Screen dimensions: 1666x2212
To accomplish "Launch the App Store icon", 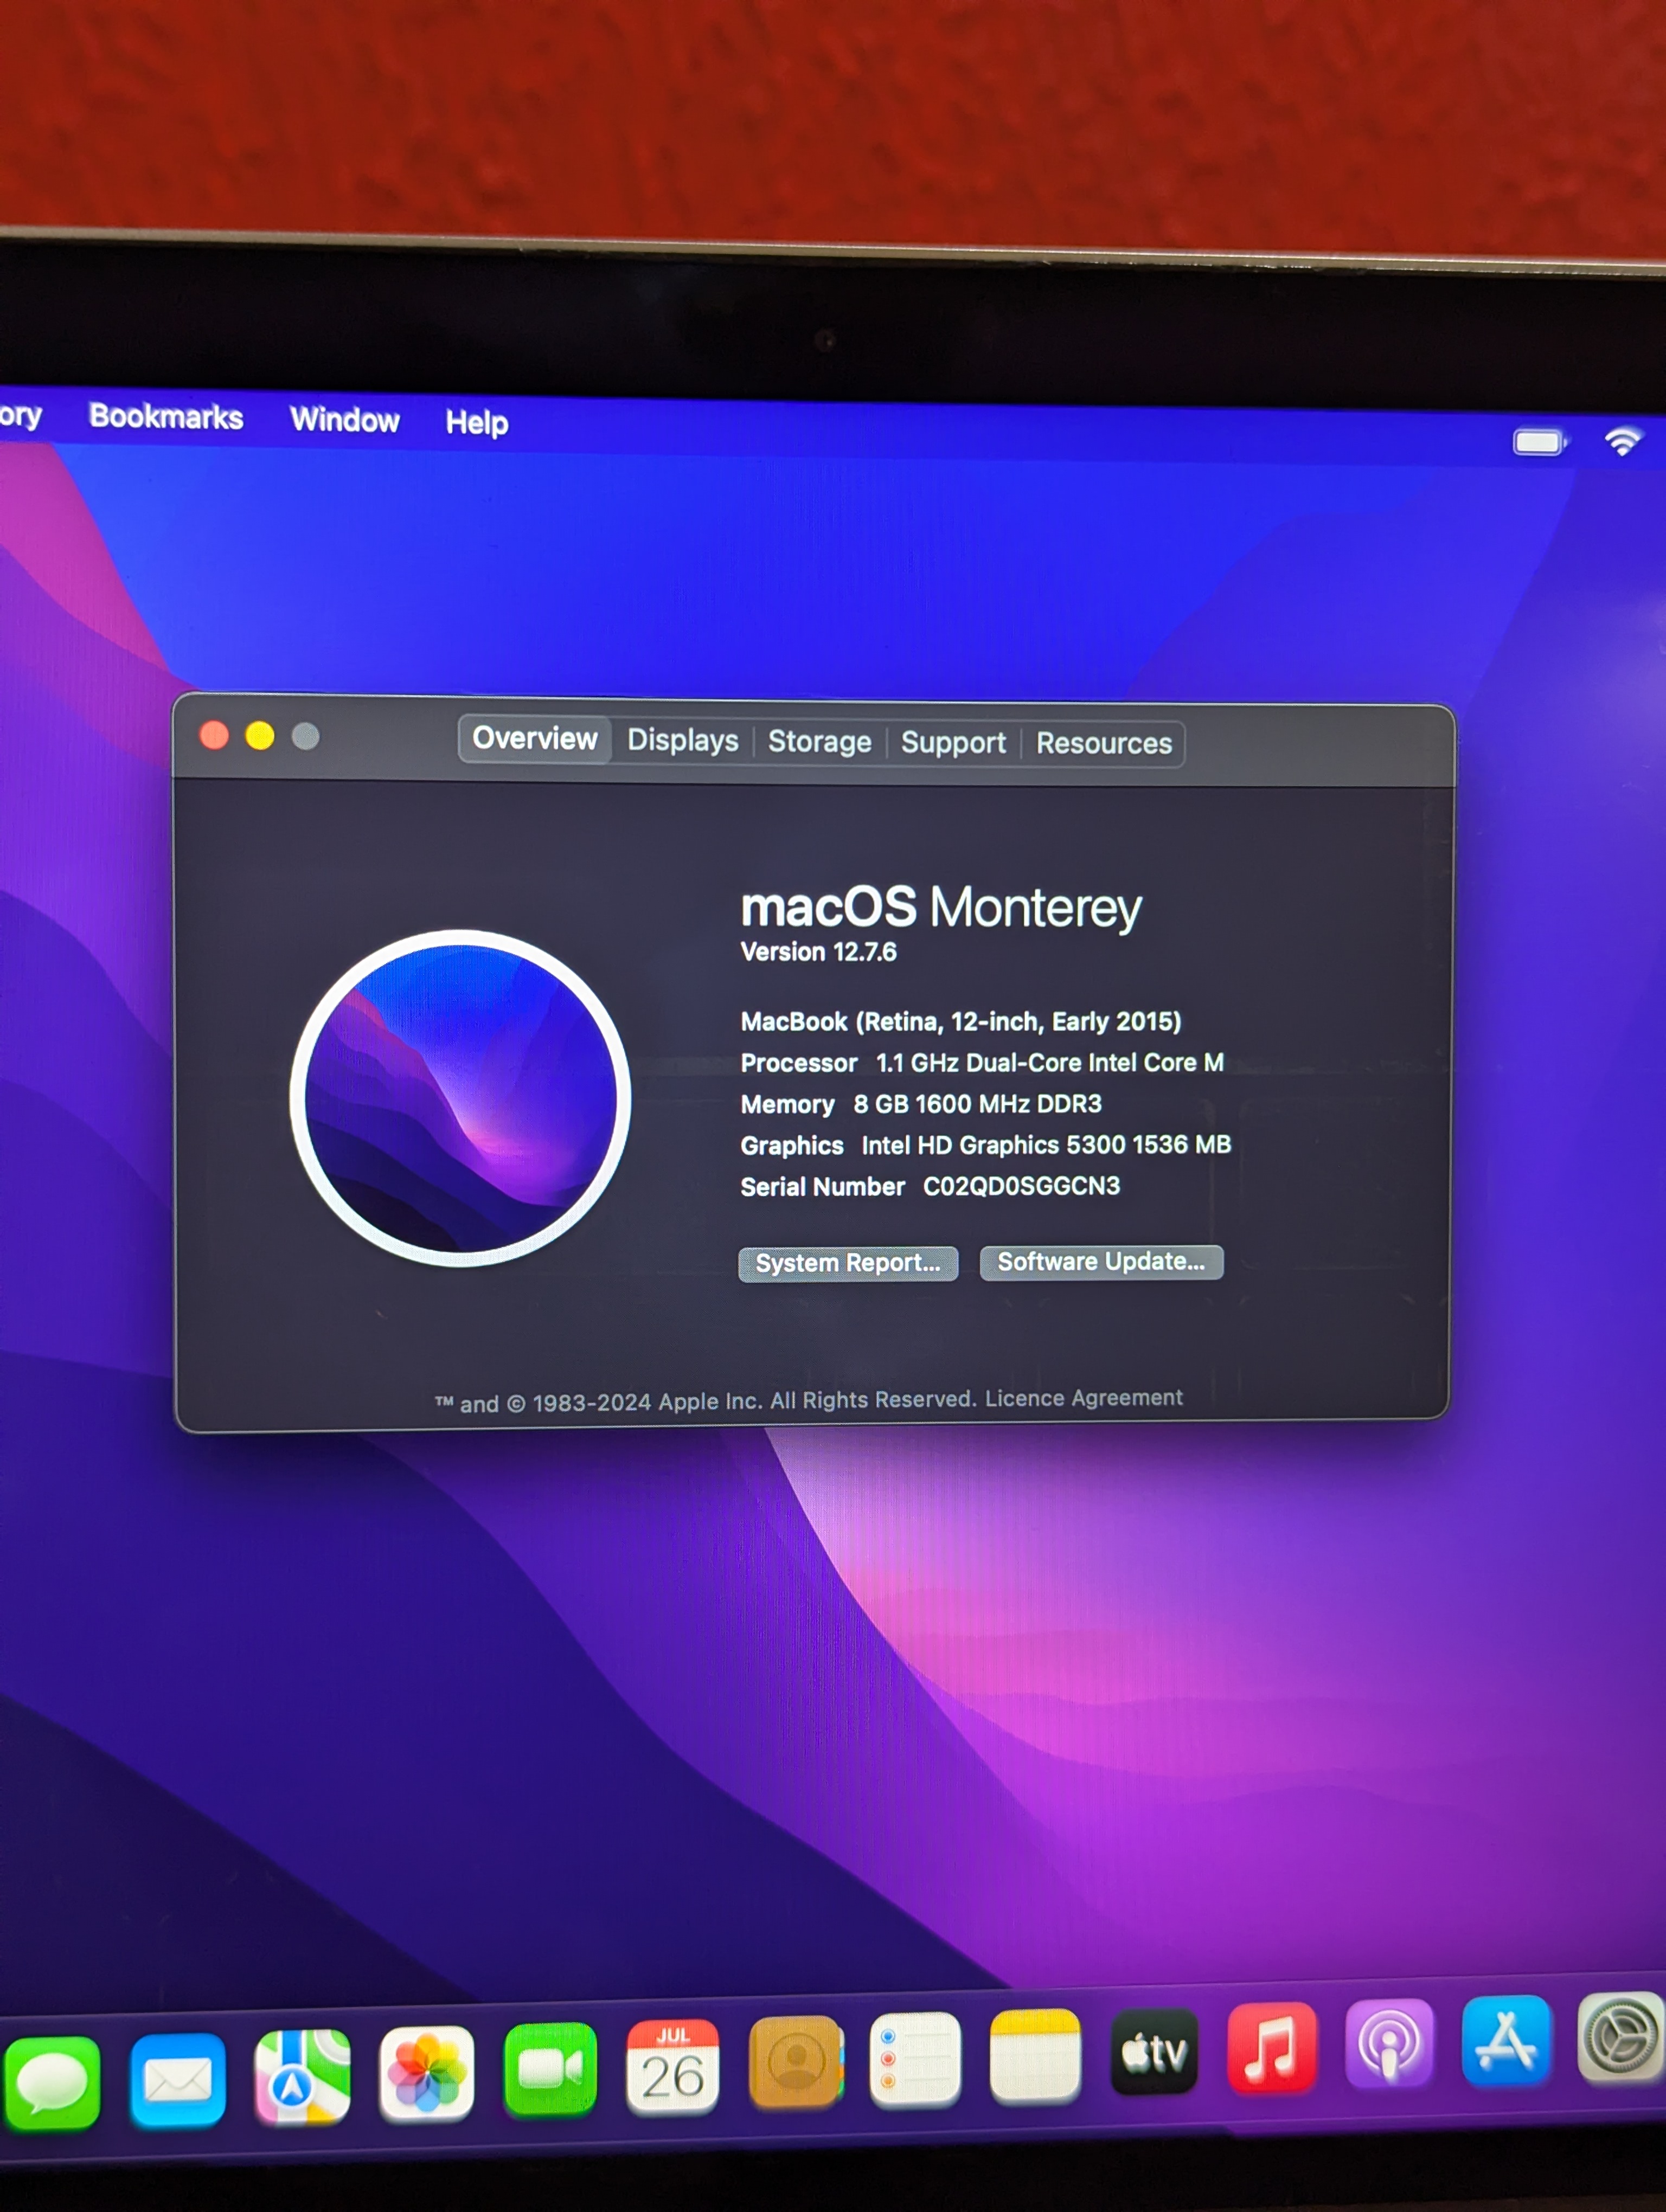I will coord(1506,2041).
